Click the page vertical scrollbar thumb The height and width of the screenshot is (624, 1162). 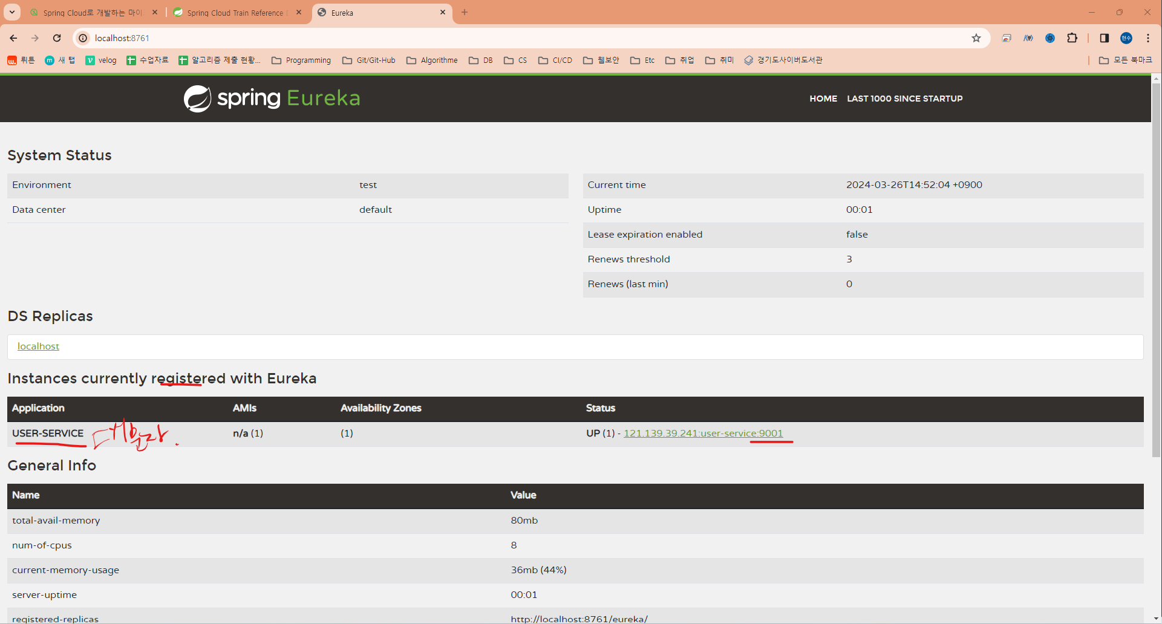1156,270
